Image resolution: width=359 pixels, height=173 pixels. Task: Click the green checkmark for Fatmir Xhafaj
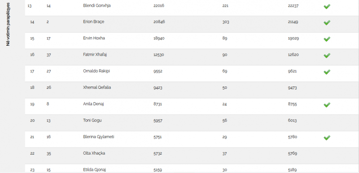click(x=327, y=56)
